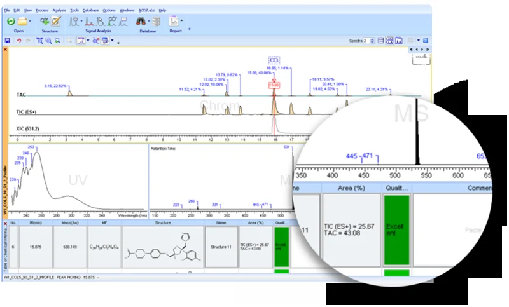Go to previous spectrum navigation arrow
Screen dimensions: 509x307
(417, 50)
